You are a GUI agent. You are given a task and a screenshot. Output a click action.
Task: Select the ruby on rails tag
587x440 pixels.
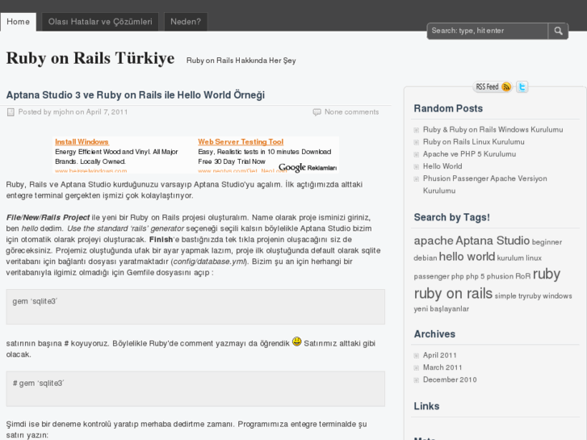(x=453, y=293)
